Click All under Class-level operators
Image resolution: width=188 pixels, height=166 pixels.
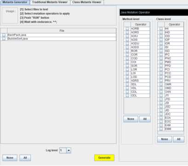tap(178, 139)
